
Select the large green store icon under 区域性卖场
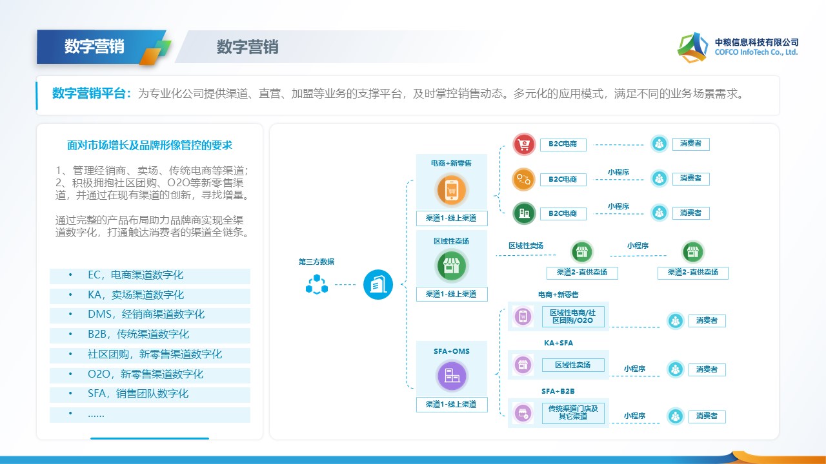click(451, 266)
